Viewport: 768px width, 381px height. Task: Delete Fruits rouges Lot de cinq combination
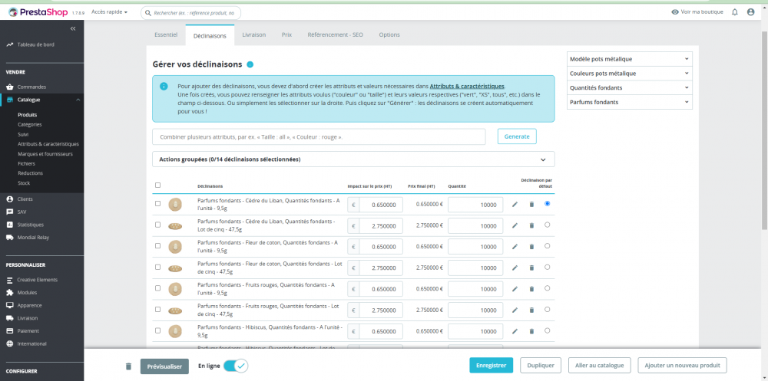(531, 310)
